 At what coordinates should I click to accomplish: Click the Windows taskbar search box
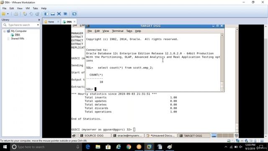[x=46, y=147]
